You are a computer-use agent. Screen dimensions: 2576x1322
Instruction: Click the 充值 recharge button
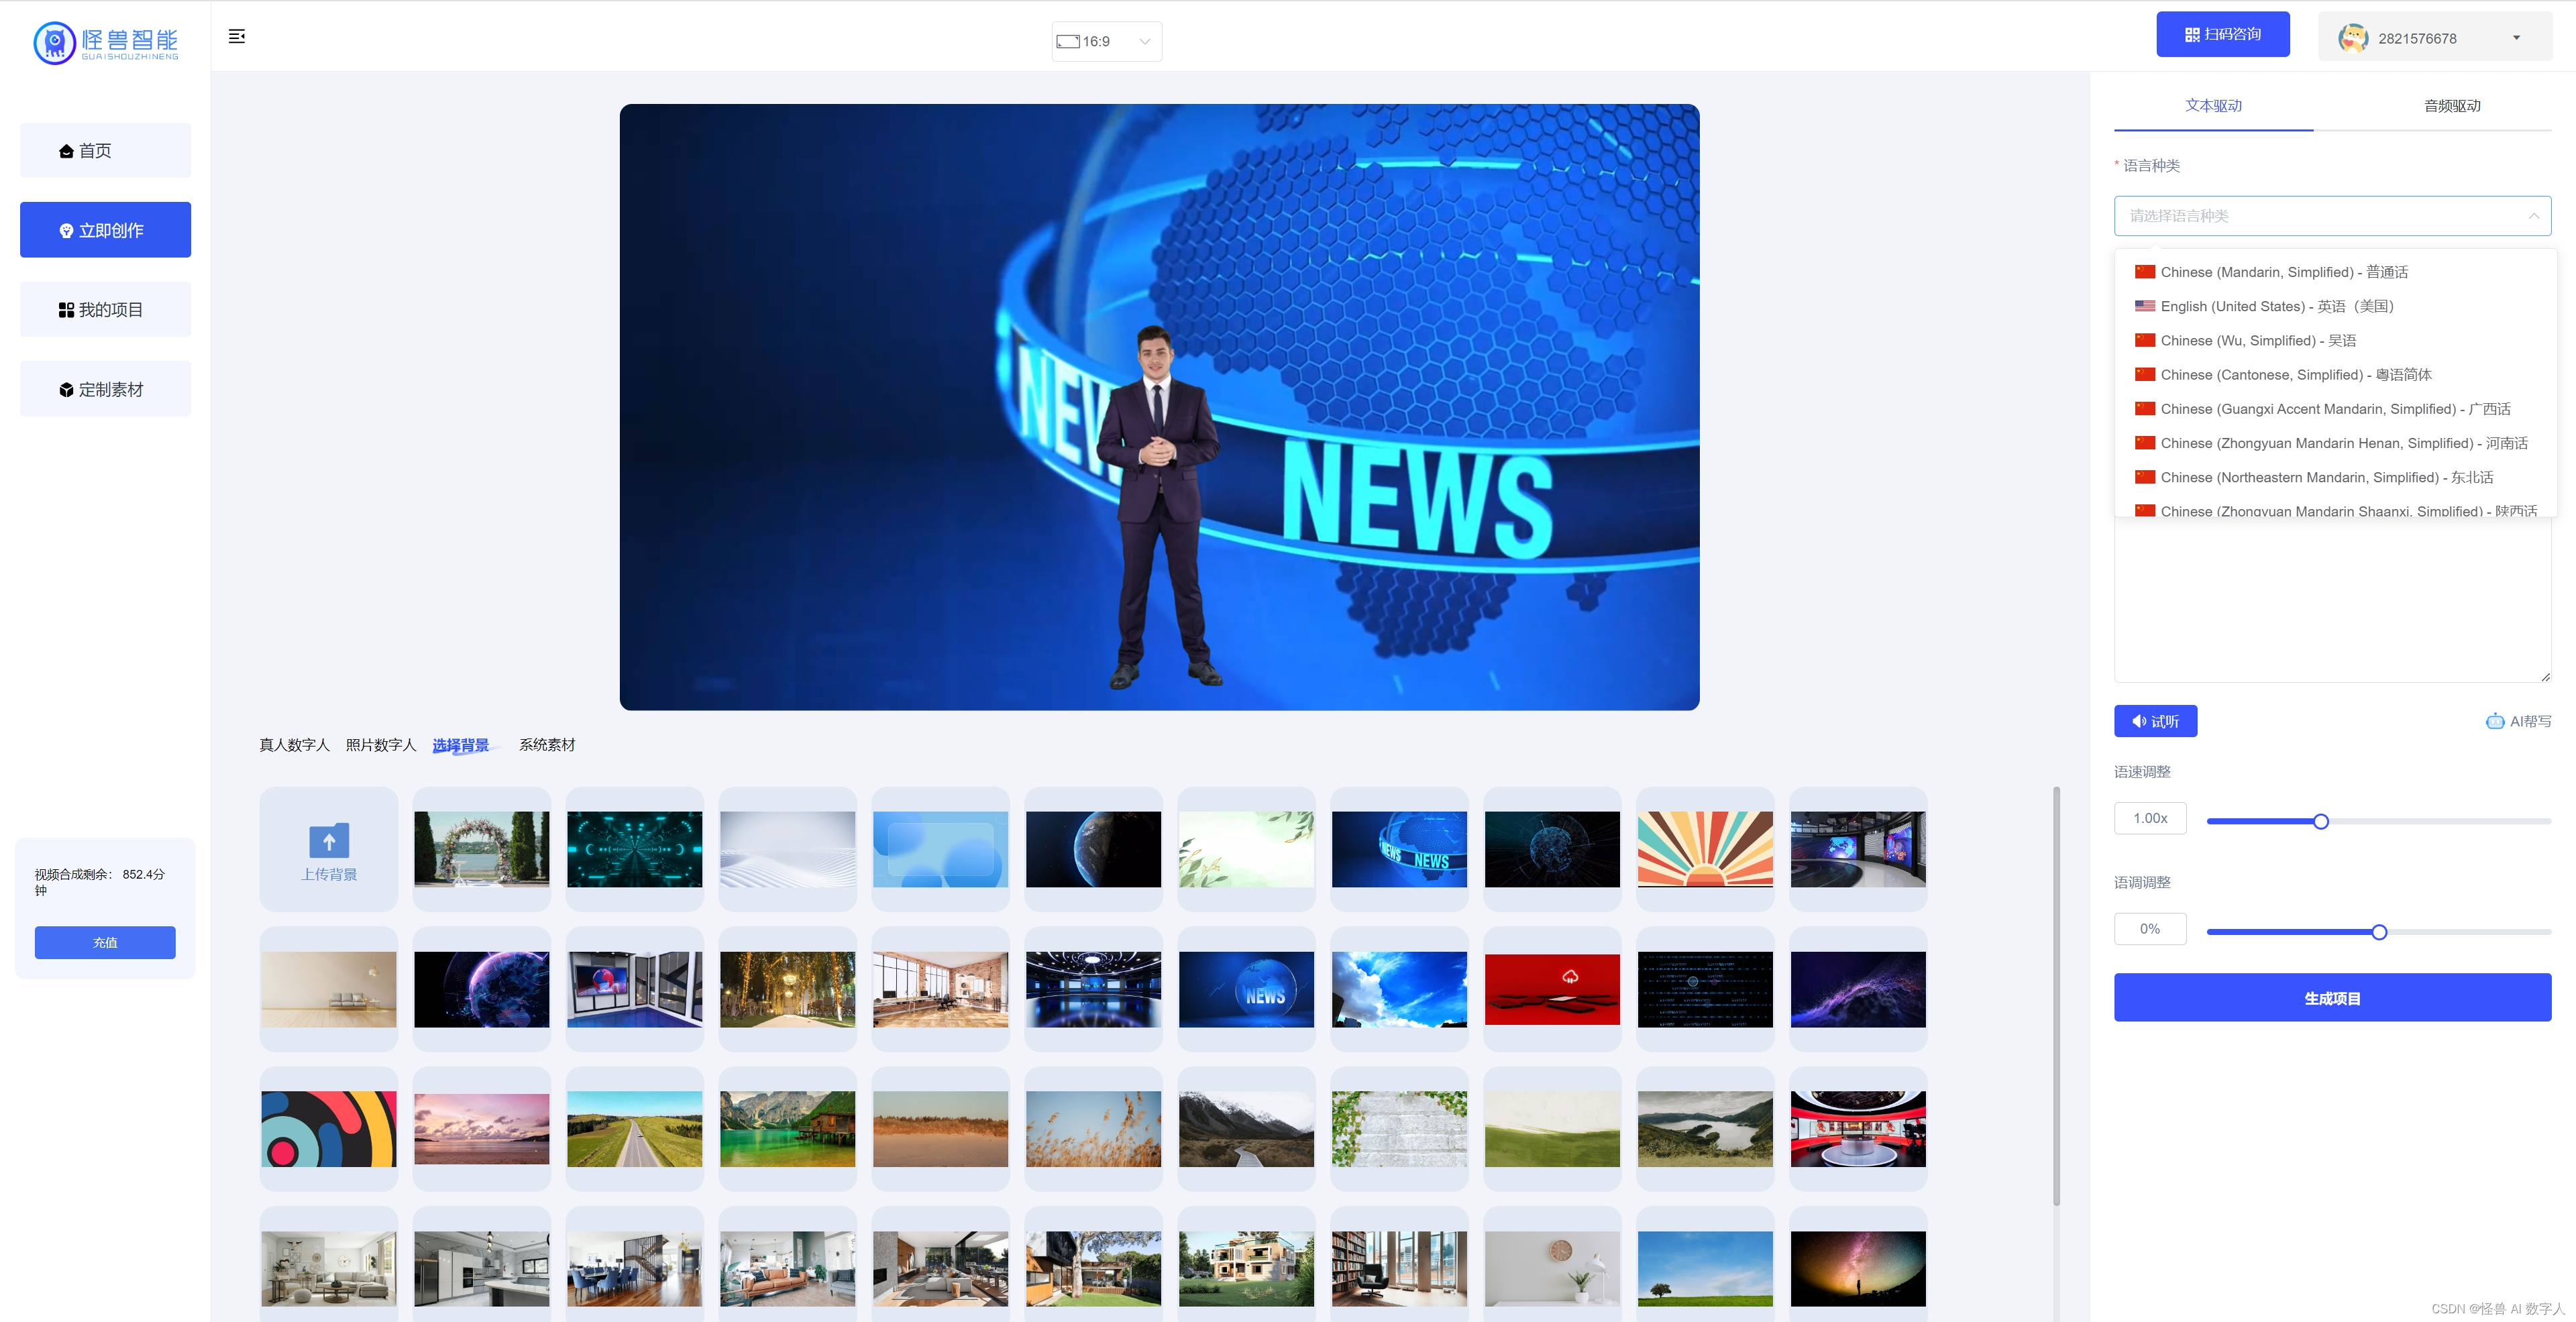105,942
